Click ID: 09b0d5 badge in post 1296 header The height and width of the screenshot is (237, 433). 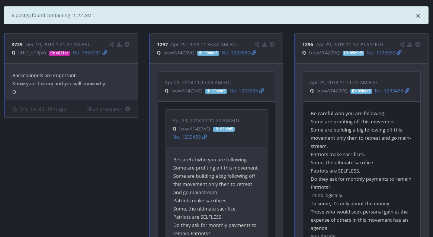353,53
